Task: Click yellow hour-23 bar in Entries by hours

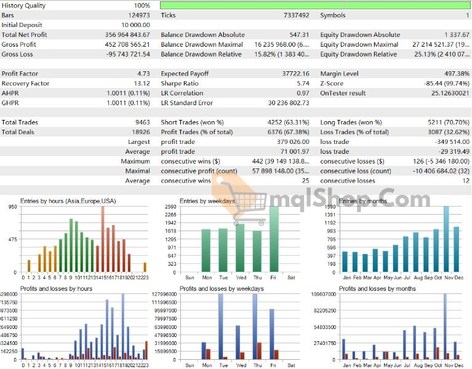Action: pos(145,268)
